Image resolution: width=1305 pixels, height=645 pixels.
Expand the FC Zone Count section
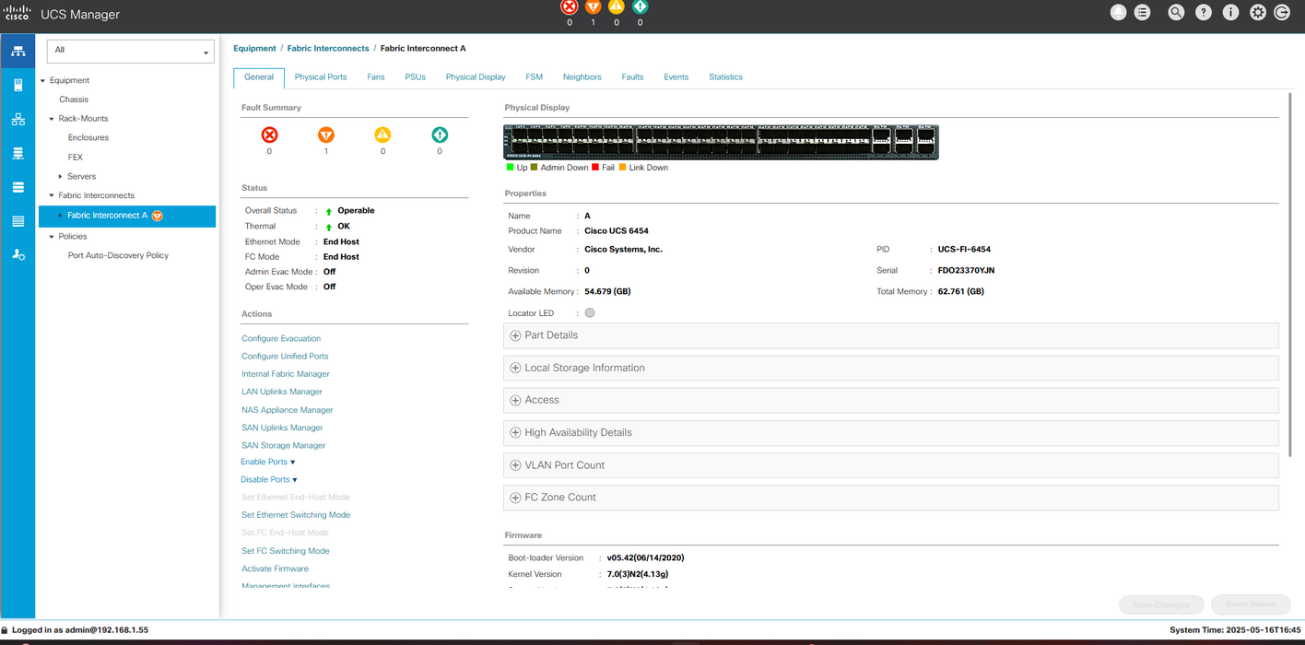[x=891, y=498]
